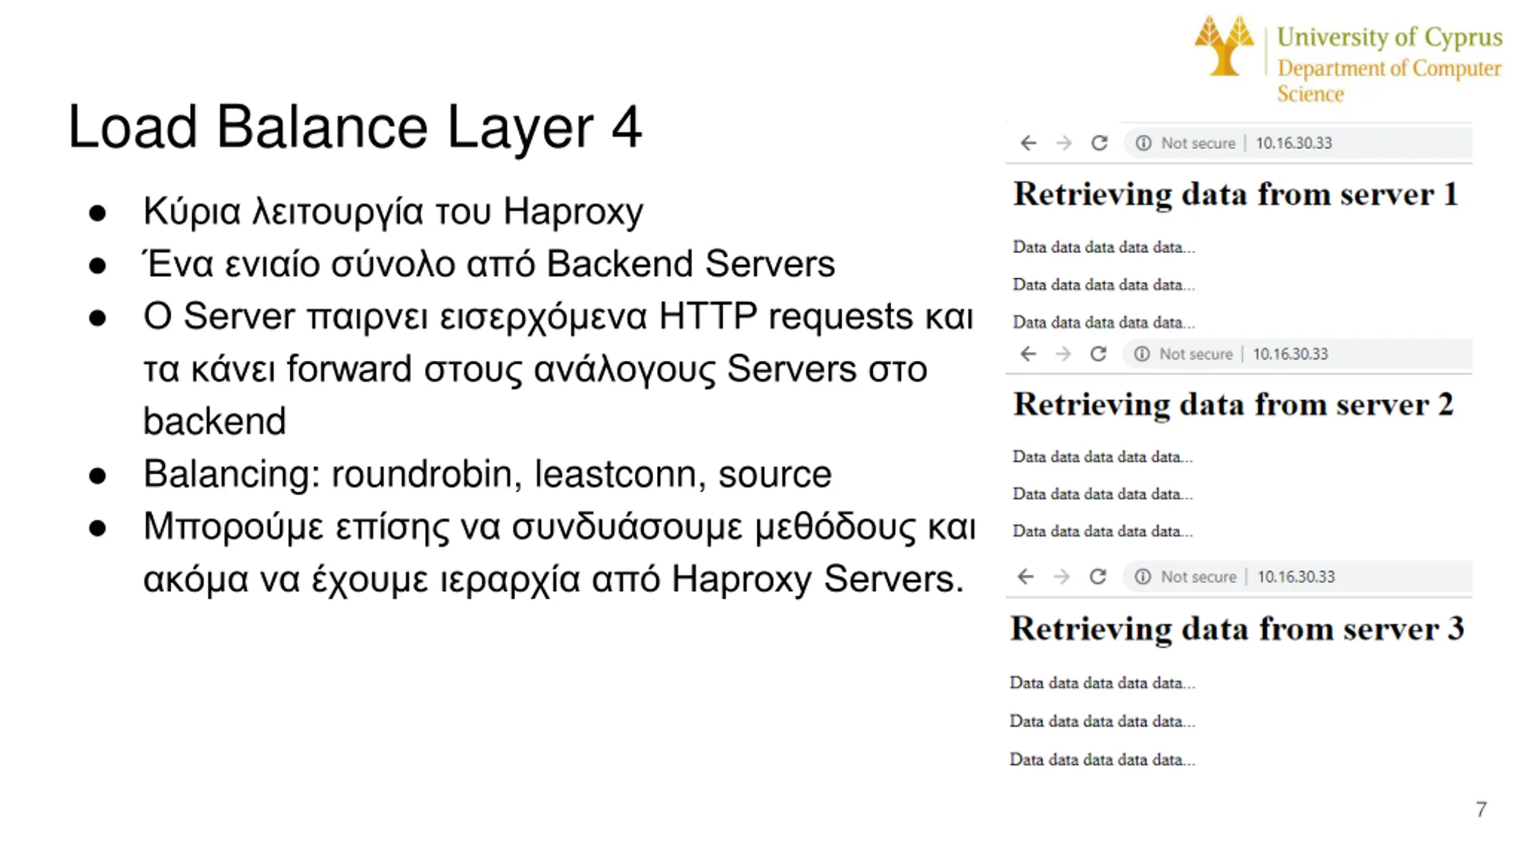1523x856 pixels.
Task: Click "Department of Computer Science" text
Action: pos(1389,81)
